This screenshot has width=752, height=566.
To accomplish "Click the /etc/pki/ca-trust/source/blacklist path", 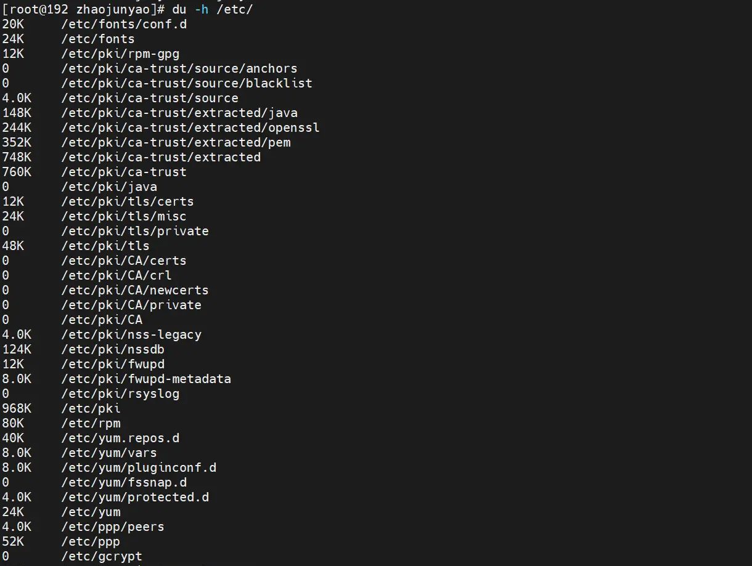I will pos(187,84).
